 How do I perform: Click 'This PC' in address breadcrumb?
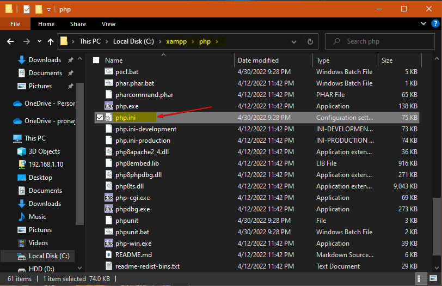click(x=90, y=41)
